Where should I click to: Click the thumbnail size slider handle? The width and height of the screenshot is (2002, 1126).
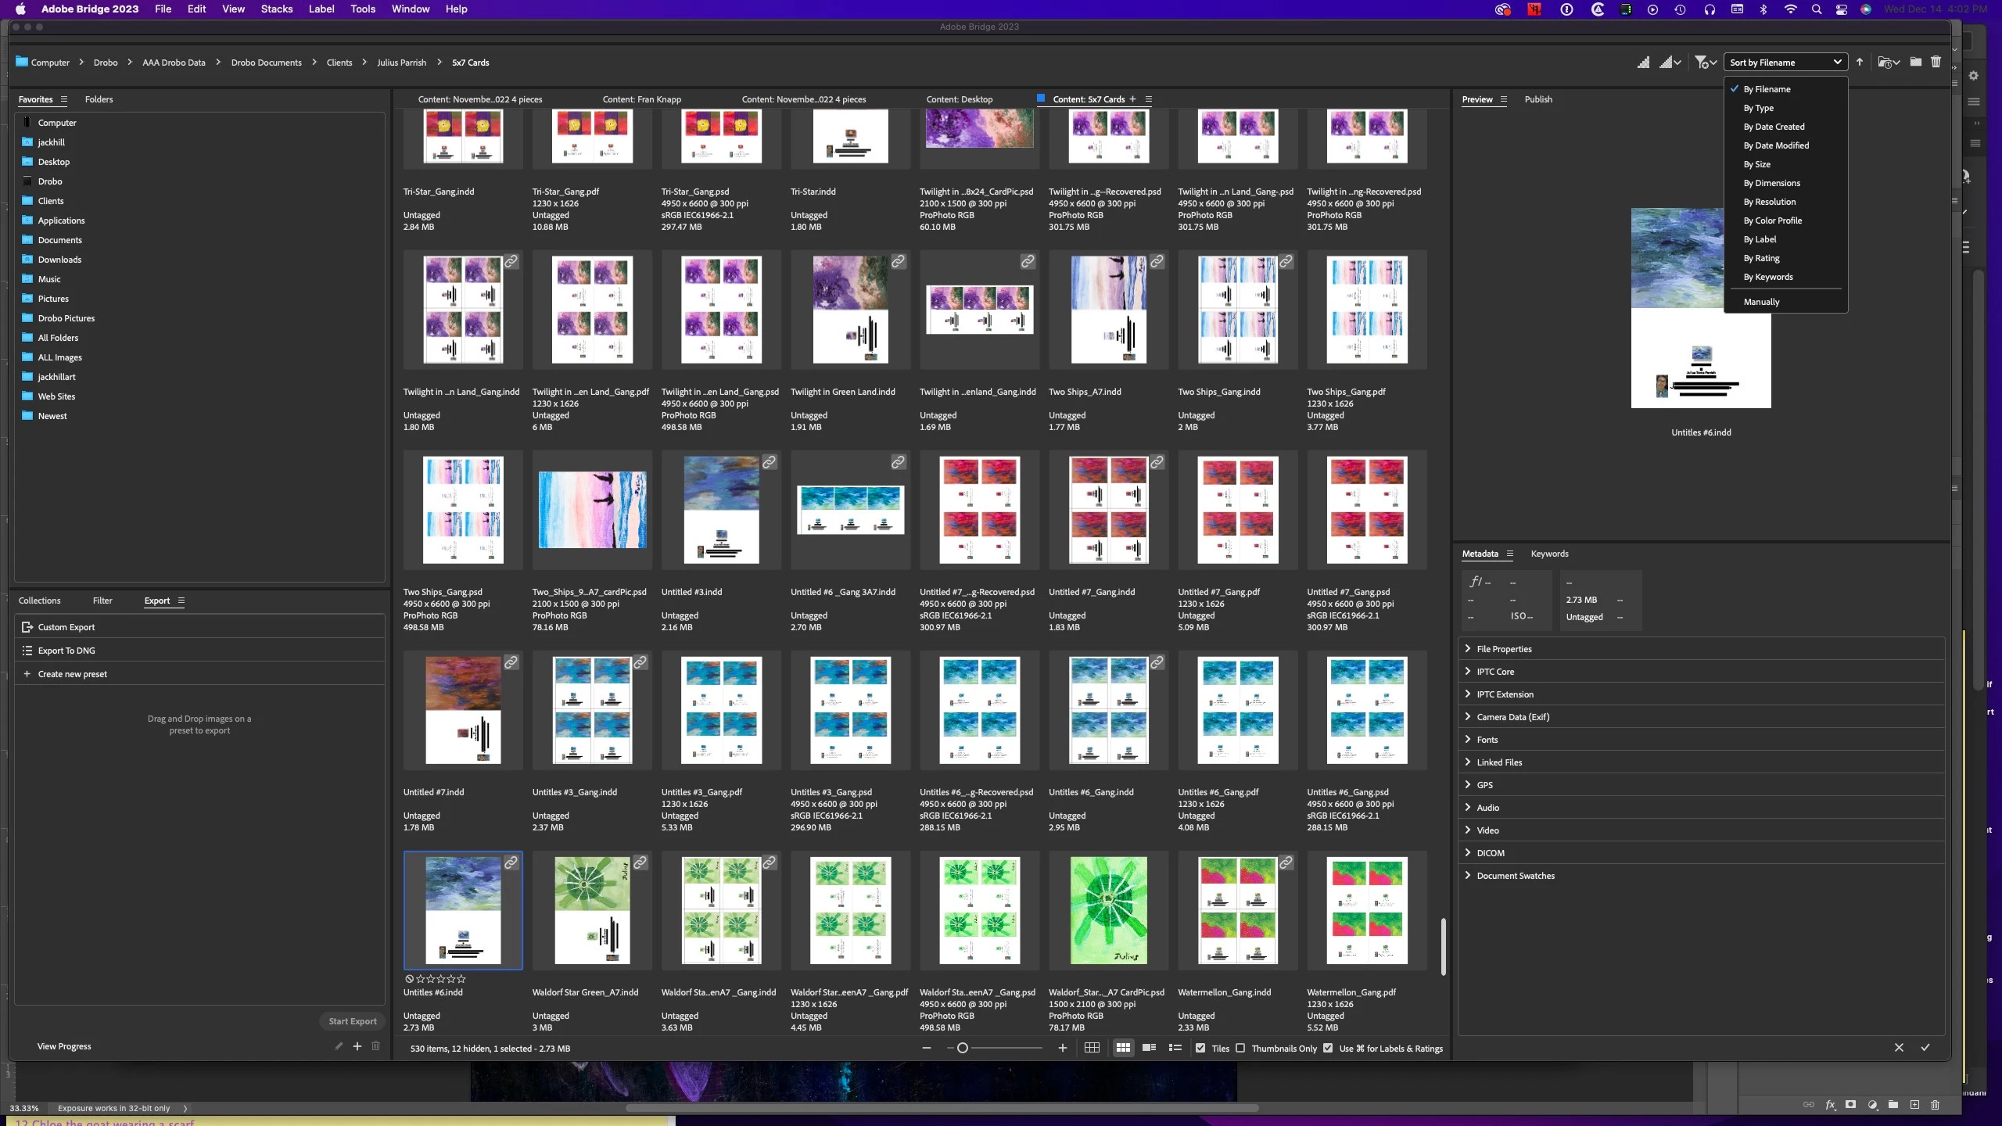point(963,1048)
